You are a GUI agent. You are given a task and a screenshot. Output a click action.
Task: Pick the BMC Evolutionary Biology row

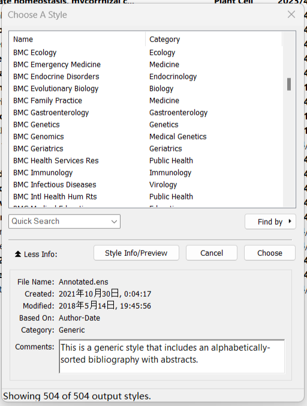(x=146, y=88)
